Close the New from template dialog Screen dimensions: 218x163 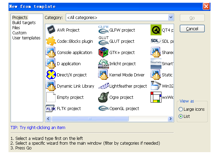pyautogui.click(x=206, y=6)
